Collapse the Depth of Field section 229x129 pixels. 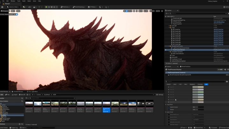pyautogui.click(x=166, y=112)
